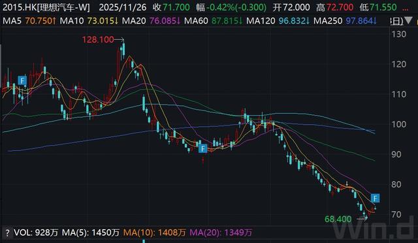Click the 130 price axis label
418x243 pixels.
pos(399,34)
